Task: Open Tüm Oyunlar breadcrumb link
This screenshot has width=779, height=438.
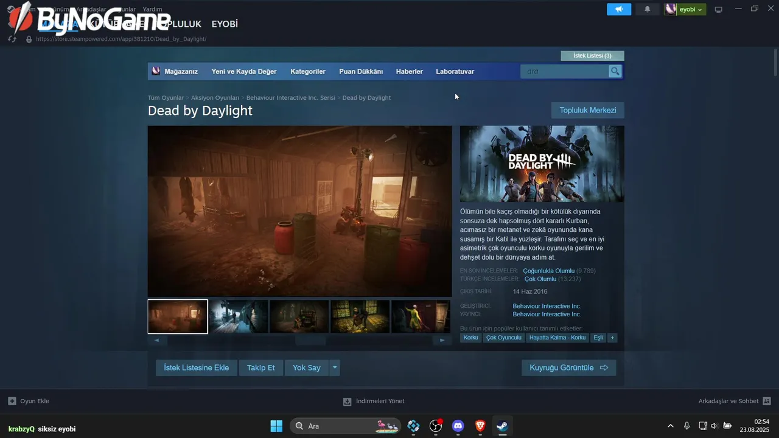Action: coord(166,97)
